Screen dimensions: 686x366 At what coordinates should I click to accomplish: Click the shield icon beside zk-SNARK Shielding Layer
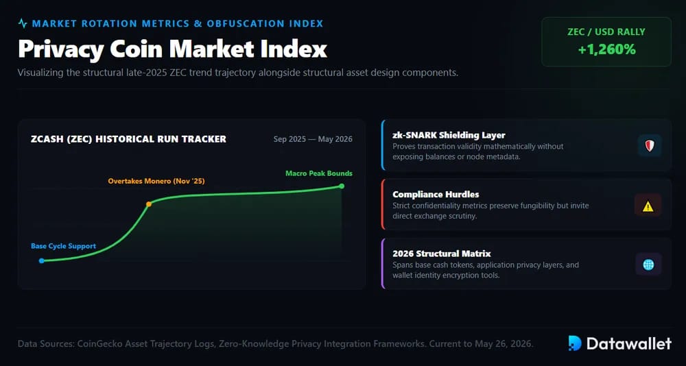650,145
